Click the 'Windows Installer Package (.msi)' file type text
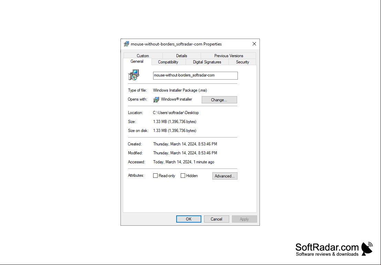This screenshot has height=265, width=381. [x=180, y=90]
